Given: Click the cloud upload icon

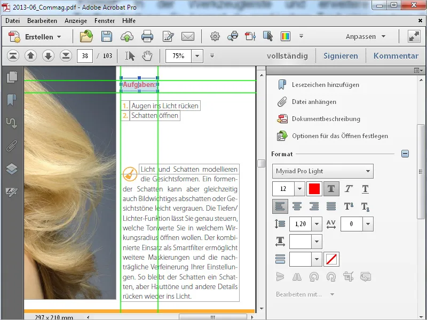Looking at the screenshot, I should [127, 36].
